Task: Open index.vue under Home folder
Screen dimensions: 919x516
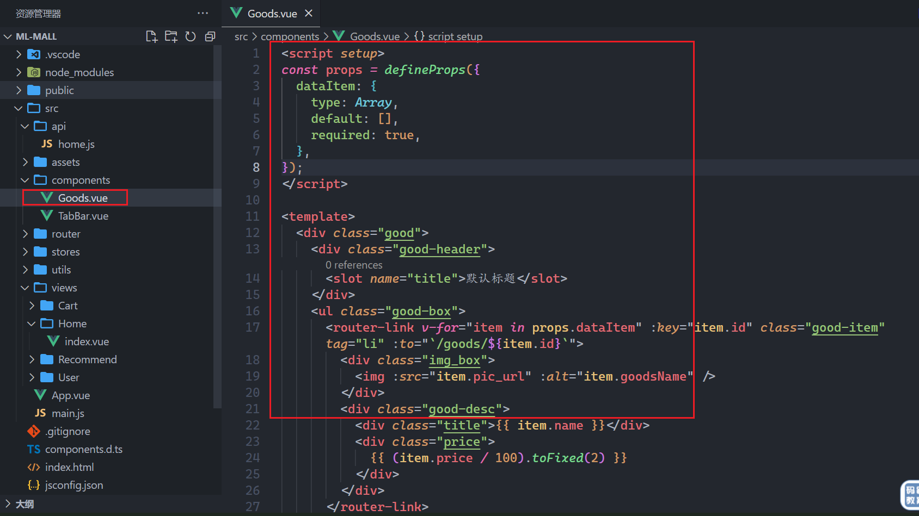Action: point(87,341)
